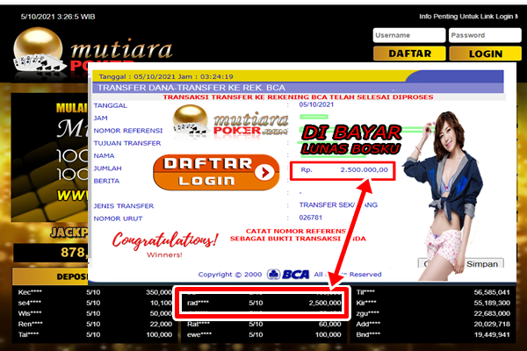Click the Info Penting Untuk Link Login ticker
The image size is (527, 351).
click(x=468, y=17)
